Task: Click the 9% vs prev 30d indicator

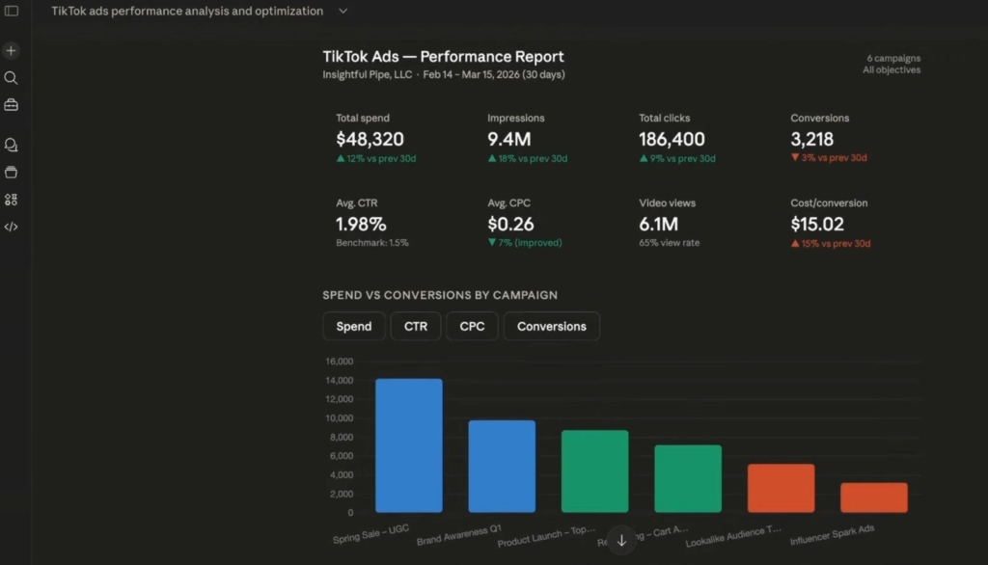Action: pos(677,158)
